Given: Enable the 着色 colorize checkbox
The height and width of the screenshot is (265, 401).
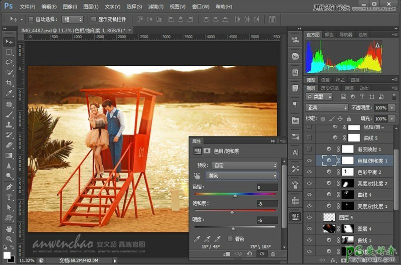Looking at the screenshot, I should pyautogui.click(x=231, y=239).
